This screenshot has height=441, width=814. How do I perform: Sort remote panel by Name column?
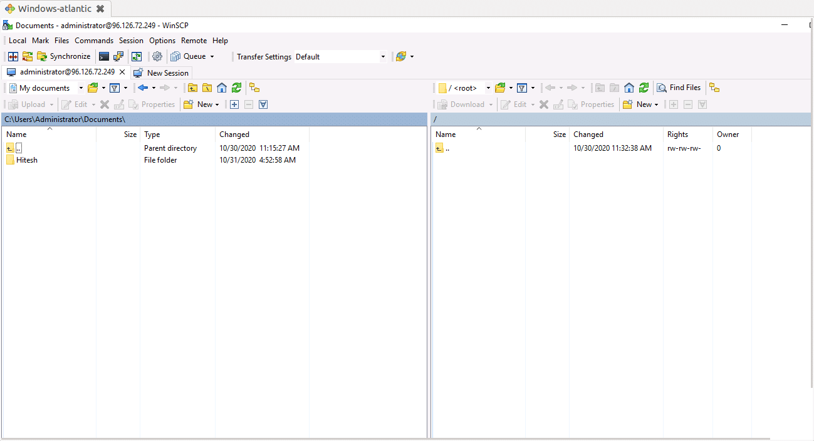pos(479,134)
